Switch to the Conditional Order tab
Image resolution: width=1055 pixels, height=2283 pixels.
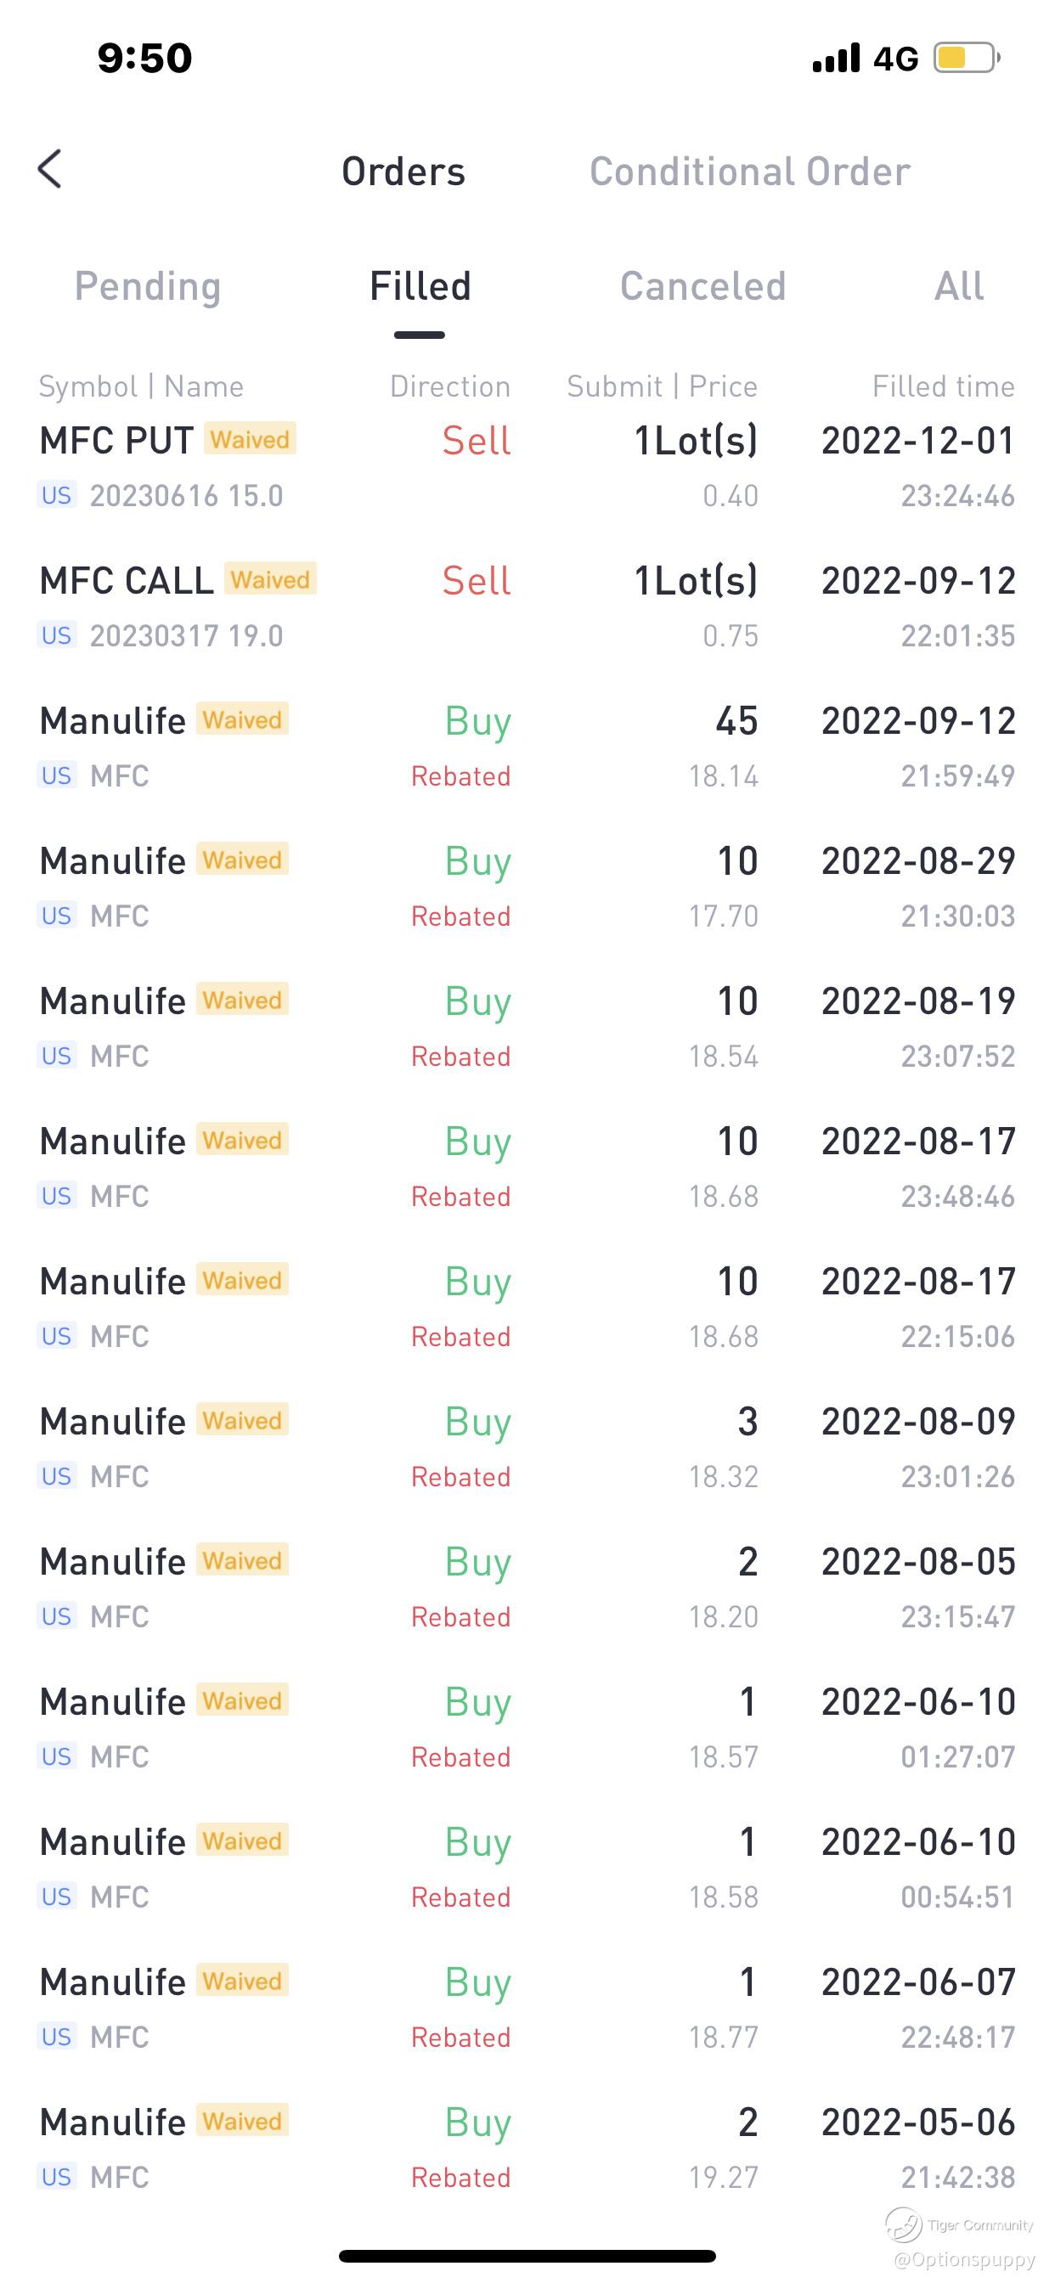(x=749, y=171)
